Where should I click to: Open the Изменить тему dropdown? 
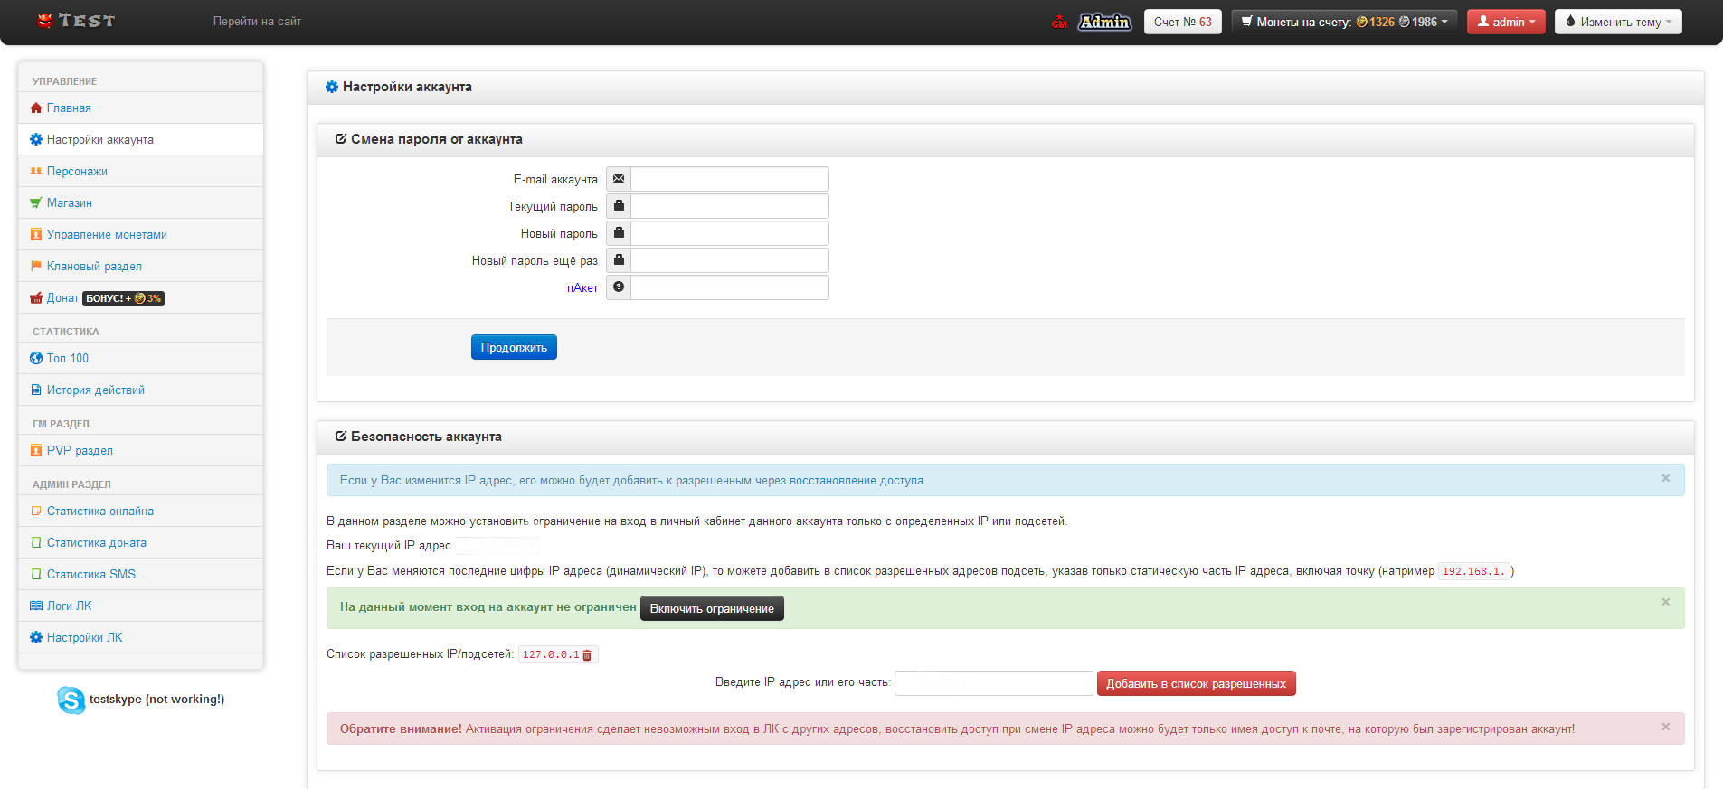[x=1618, y=22]
